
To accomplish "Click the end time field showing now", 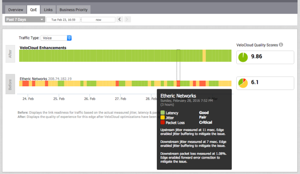I will [x=98, y=20].
